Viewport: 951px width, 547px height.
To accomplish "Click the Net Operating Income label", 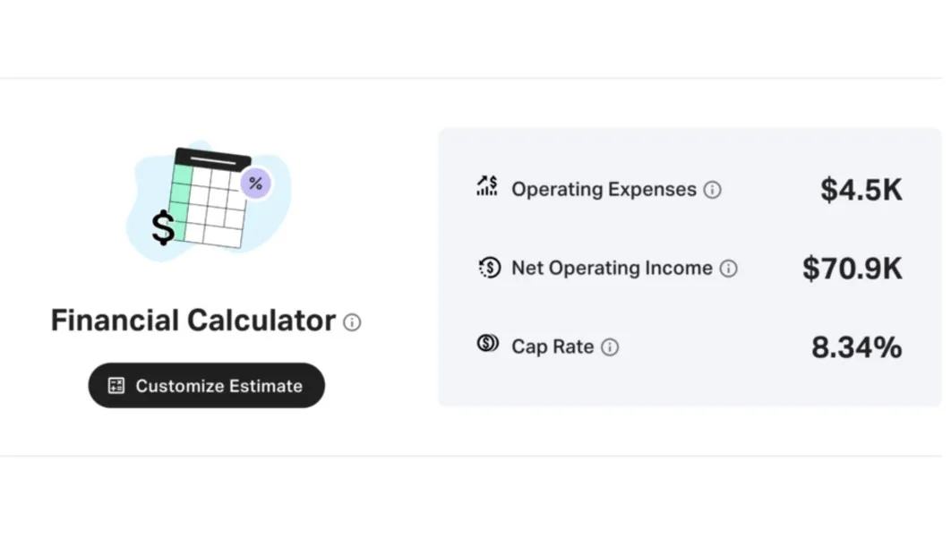I will [612, 269].
